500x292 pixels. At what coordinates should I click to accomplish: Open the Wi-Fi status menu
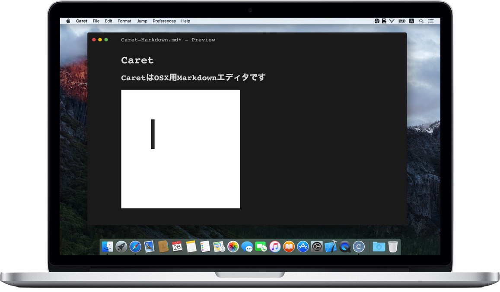point(392,21)
